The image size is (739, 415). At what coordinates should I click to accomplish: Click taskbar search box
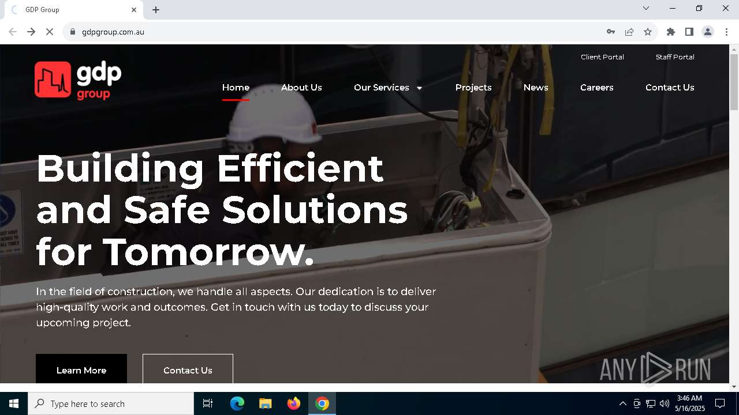(111, 403)
